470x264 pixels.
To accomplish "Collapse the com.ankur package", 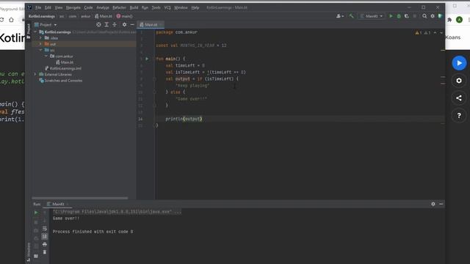I will (x=46, y=56).
